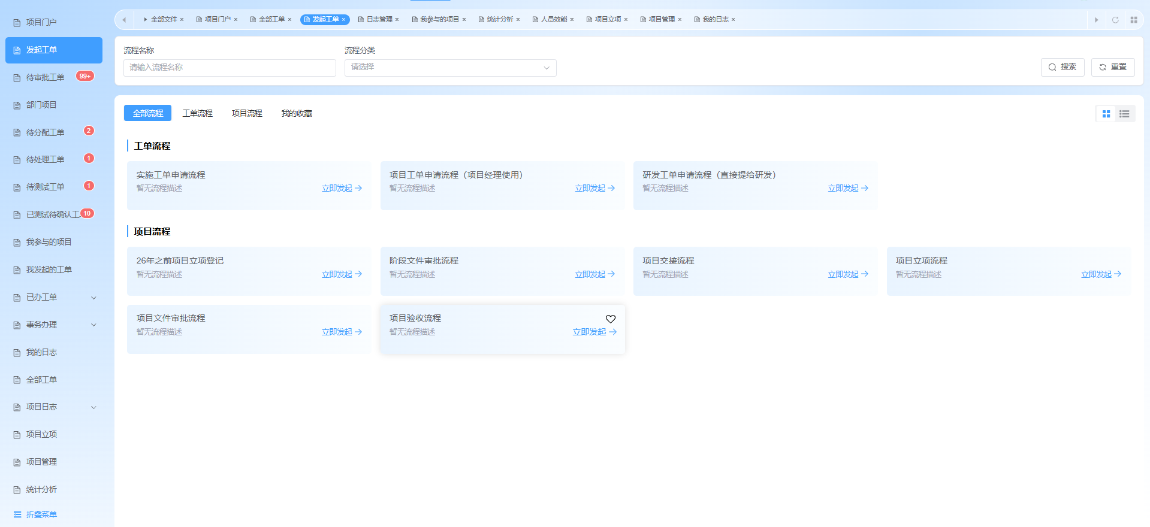Close the 日志管理 tab
The height and width of the screenshot is (527, 1150).
point(397,20)
